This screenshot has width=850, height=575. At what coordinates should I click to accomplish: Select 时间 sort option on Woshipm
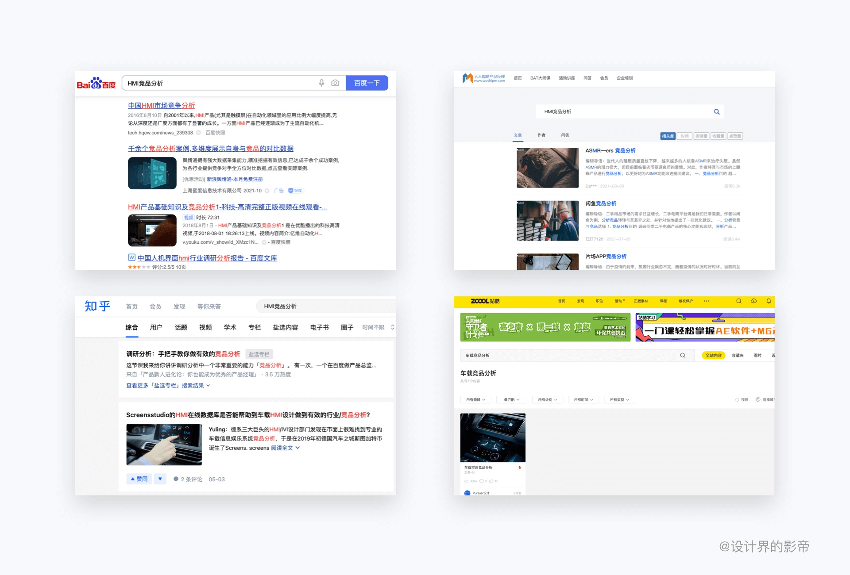point(684,136)
